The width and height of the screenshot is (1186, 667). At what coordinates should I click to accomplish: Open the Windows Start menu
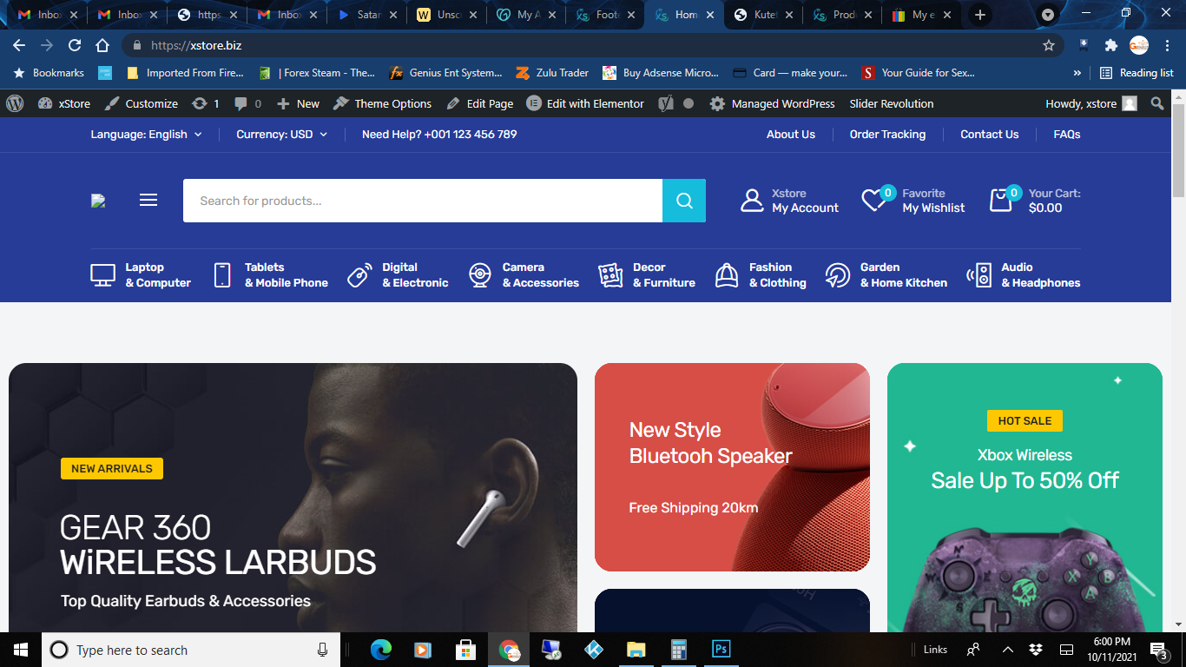[21, 650]
